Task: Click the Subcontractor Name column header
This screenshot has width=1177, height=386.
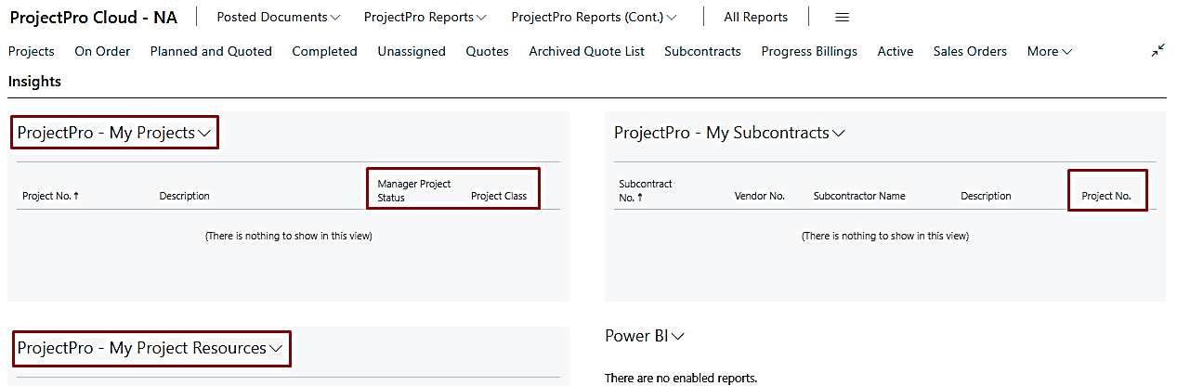Action: click(x=859, y=197)
